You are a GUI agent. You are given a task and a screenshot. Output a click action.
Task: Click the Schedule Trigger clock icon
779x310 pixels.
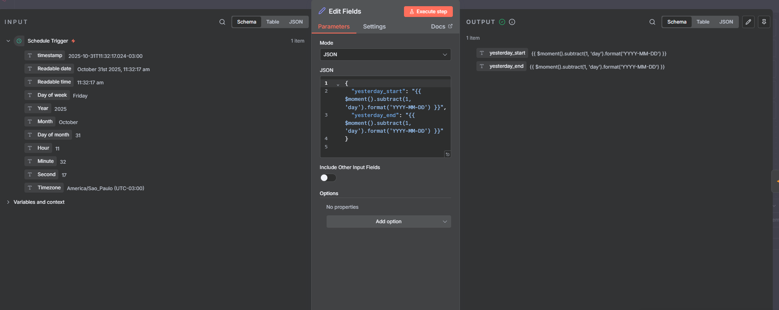click(x=19, y=41)
